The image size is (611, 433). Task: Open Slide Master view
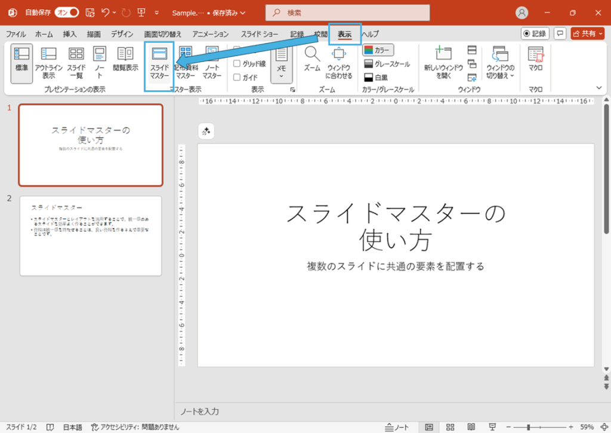159,66
